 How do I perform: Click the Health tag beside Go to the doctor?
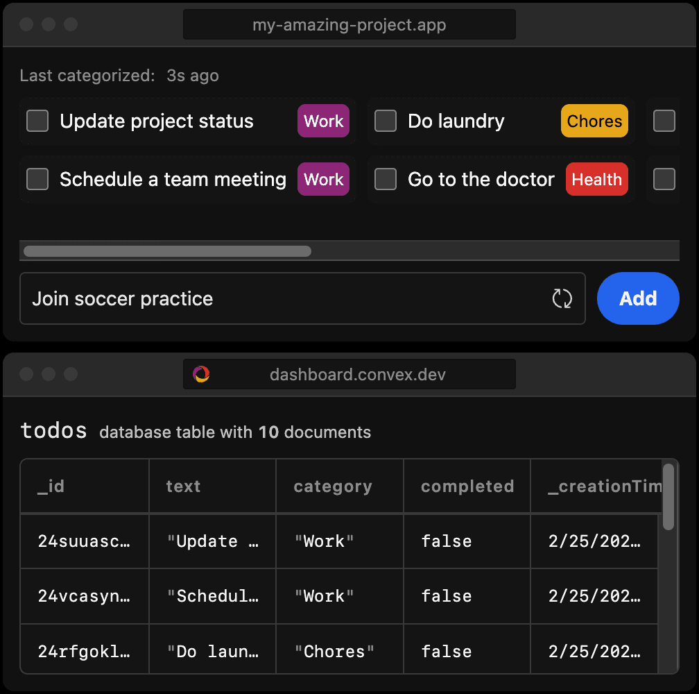click(596, 179)
